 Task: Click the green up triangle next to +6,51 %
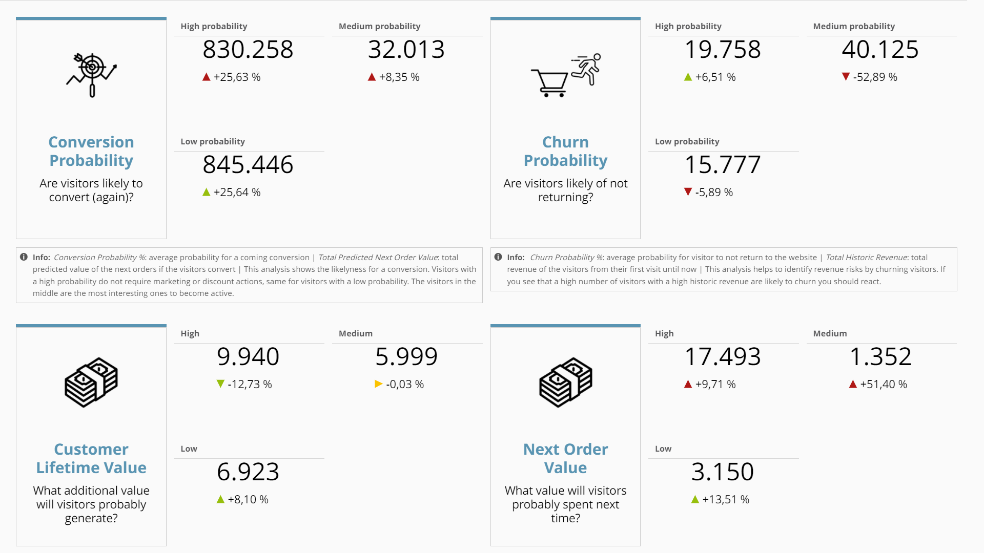pos(688,77)
